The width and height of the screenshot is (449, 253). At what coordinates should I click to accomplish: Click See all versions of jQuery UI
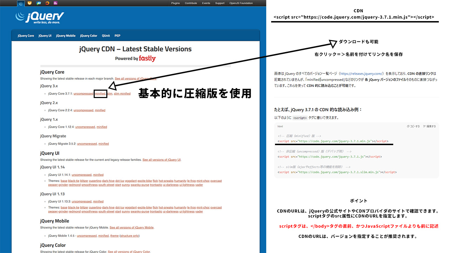pos(161,160)
